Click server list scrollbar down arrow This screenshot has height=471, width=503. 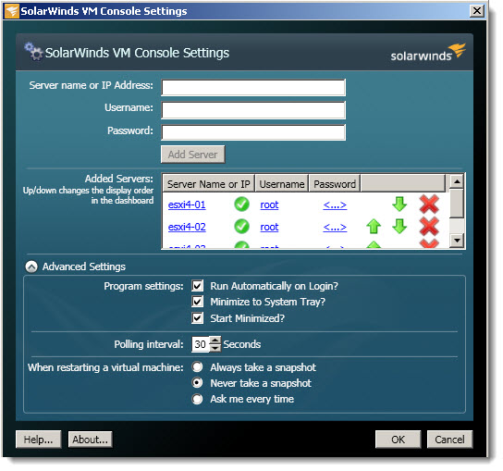click(457, 241)
